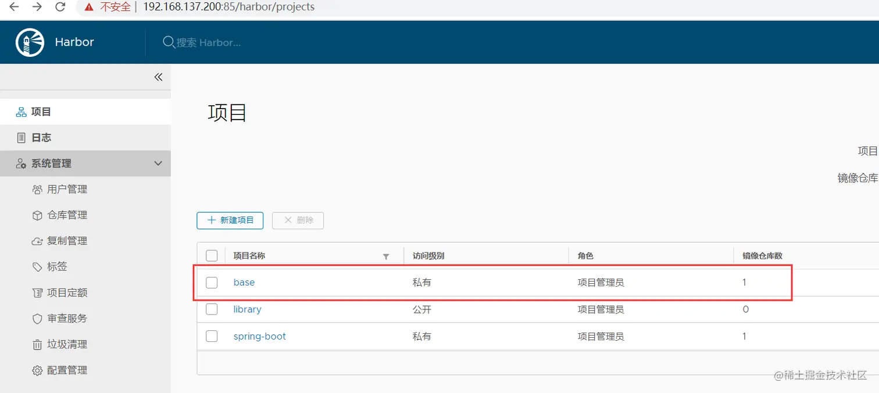
Task: Click the 系统管理 admin icon
Action: (x=21, y=164)
